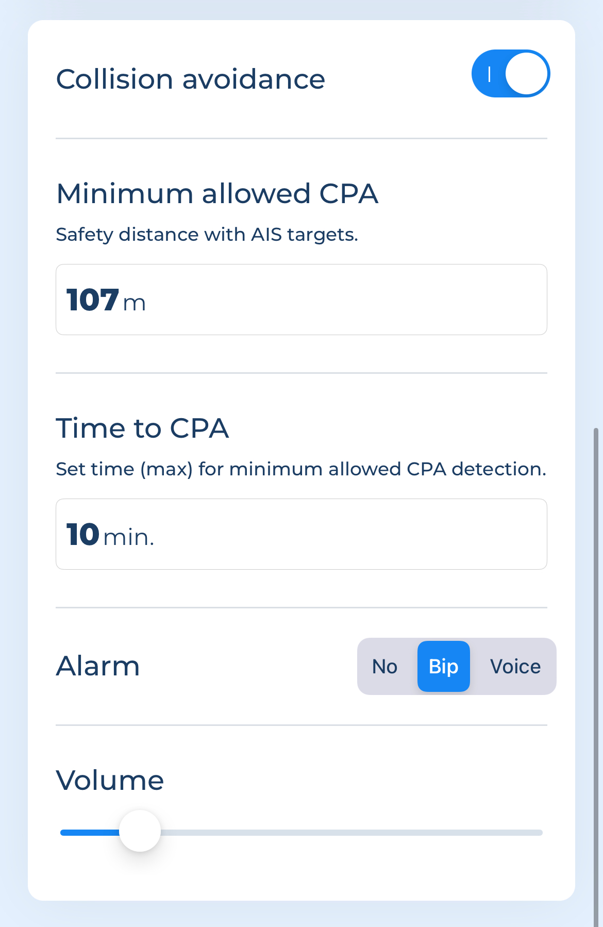Click the "Alarm" label

tap(98, 666)
